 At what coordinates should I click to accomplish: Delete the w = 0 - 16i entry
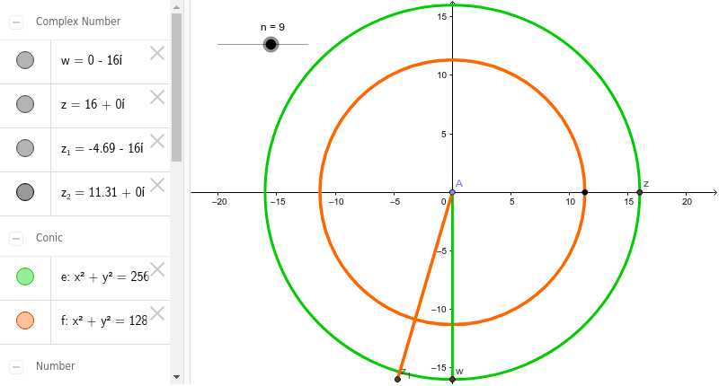[x=157, y=53]
